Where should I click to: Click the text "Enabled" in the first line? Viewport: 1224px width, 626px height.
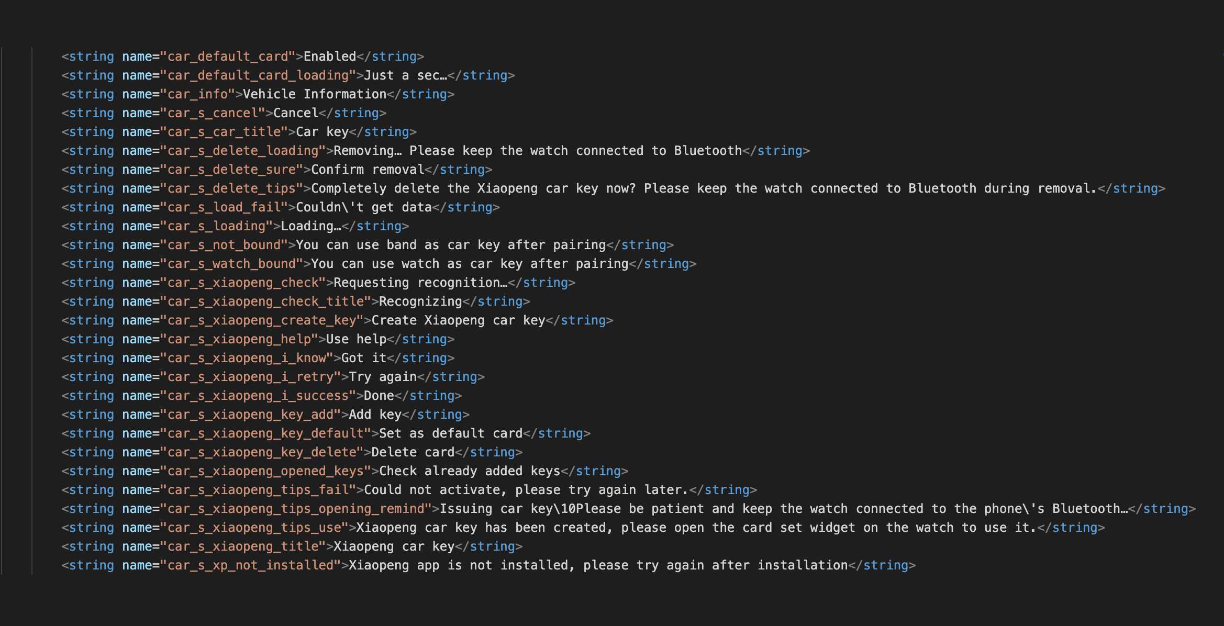click(330, 57)
